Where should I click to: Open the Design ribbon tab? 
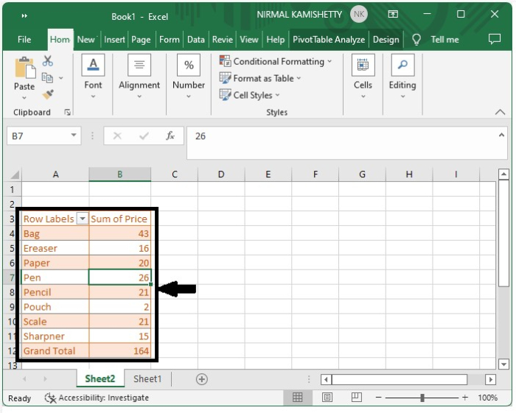tap(386, 40)
